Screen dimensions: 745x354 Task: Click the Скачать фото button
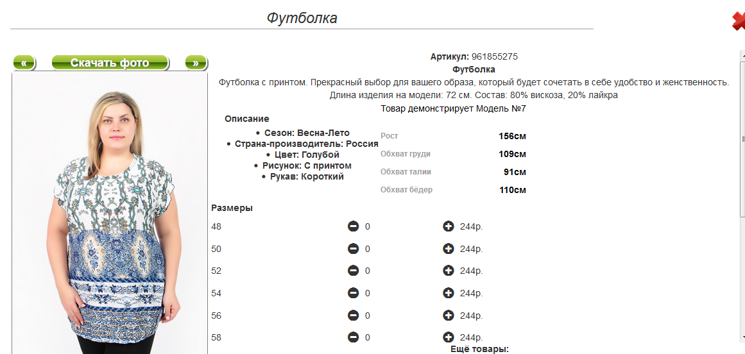click(x=110, y=63)
